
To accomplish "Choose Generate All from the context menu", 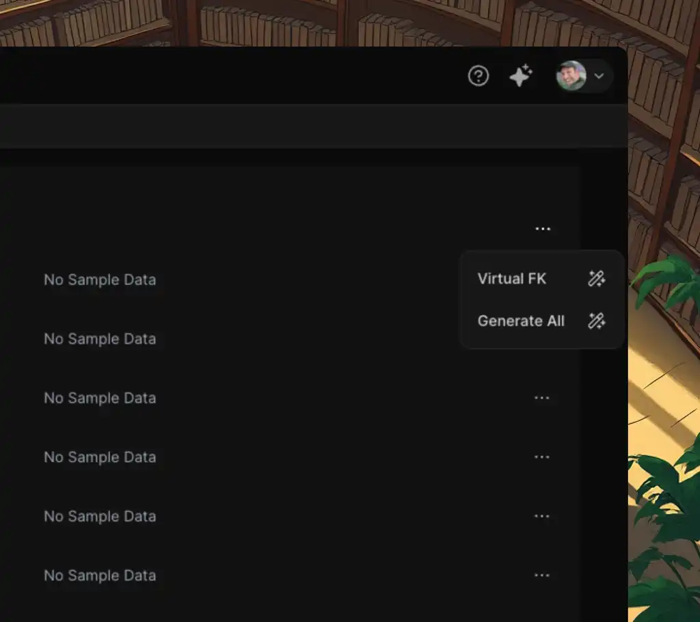I will coord(521,321).
